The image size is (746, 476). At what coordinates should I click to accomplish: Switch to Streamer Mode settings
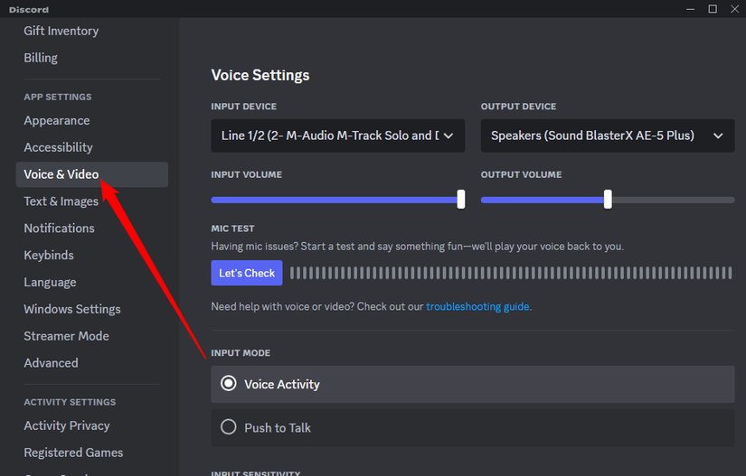tap(66, 336)
